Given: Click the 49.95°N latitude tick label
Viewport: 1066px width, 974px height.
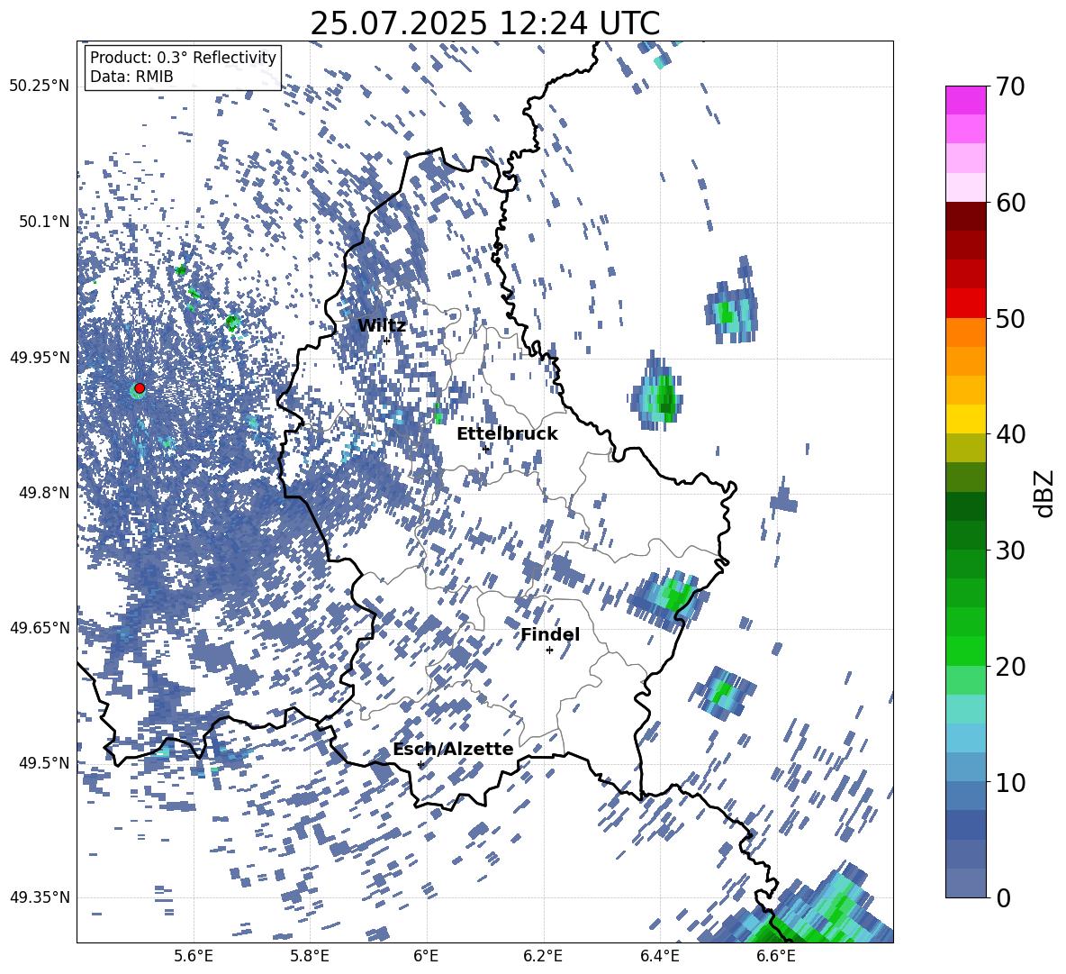Looking at the screenshot, I should click(x=40, y=358).
